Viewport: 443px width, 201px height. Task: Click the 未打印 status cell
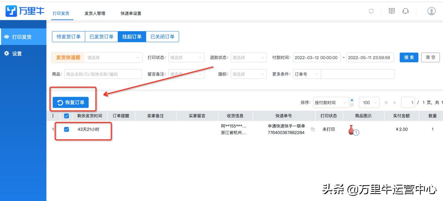pos(329,129)
